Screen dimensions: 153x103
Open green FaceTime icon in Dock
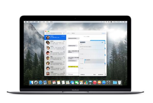[77, 83]
